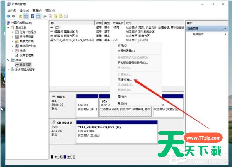Sort by the 类型 column header
This screenshot has width=232, height=167.
(x=107, y=23)
